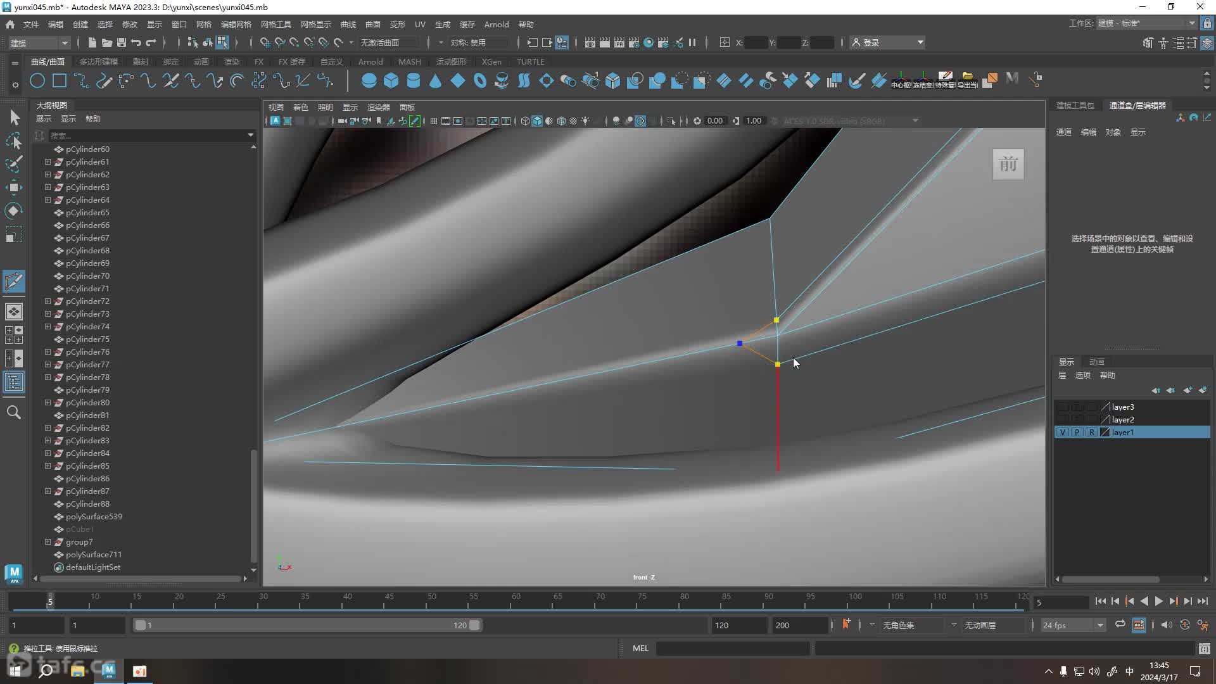
Task: Toggle the viewport grid icon
Action: click(x=434, y=121)
